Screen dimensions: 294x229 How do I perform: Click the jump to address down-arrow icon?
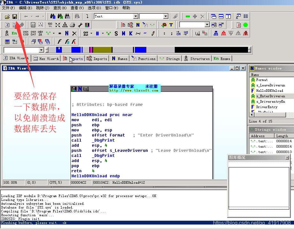coord(87,16)
